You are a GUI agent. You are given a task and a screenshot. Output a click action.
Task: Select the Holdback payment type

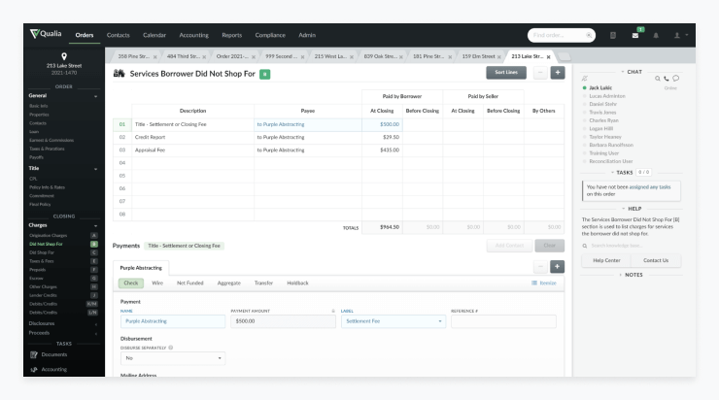tap(297, 283)
